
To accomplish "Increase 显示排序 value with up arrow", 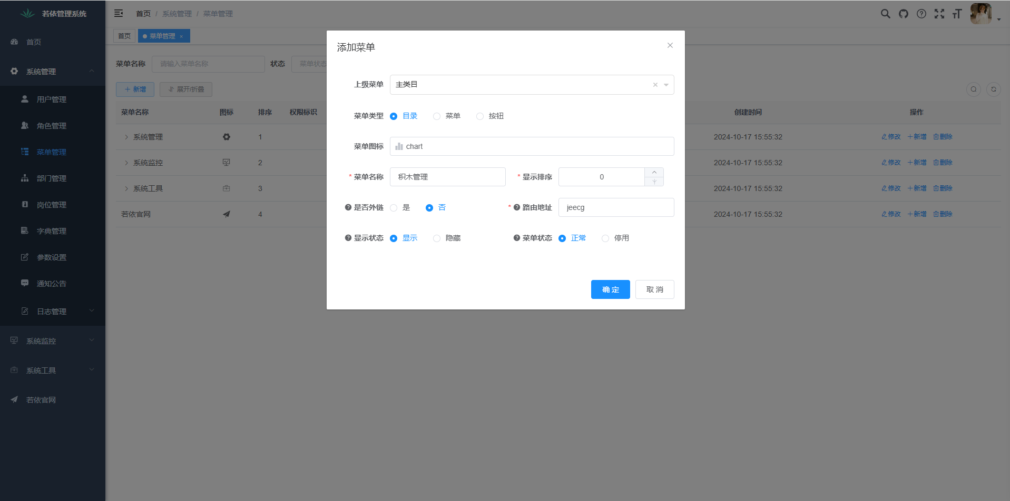I will [x=654, y=172].
